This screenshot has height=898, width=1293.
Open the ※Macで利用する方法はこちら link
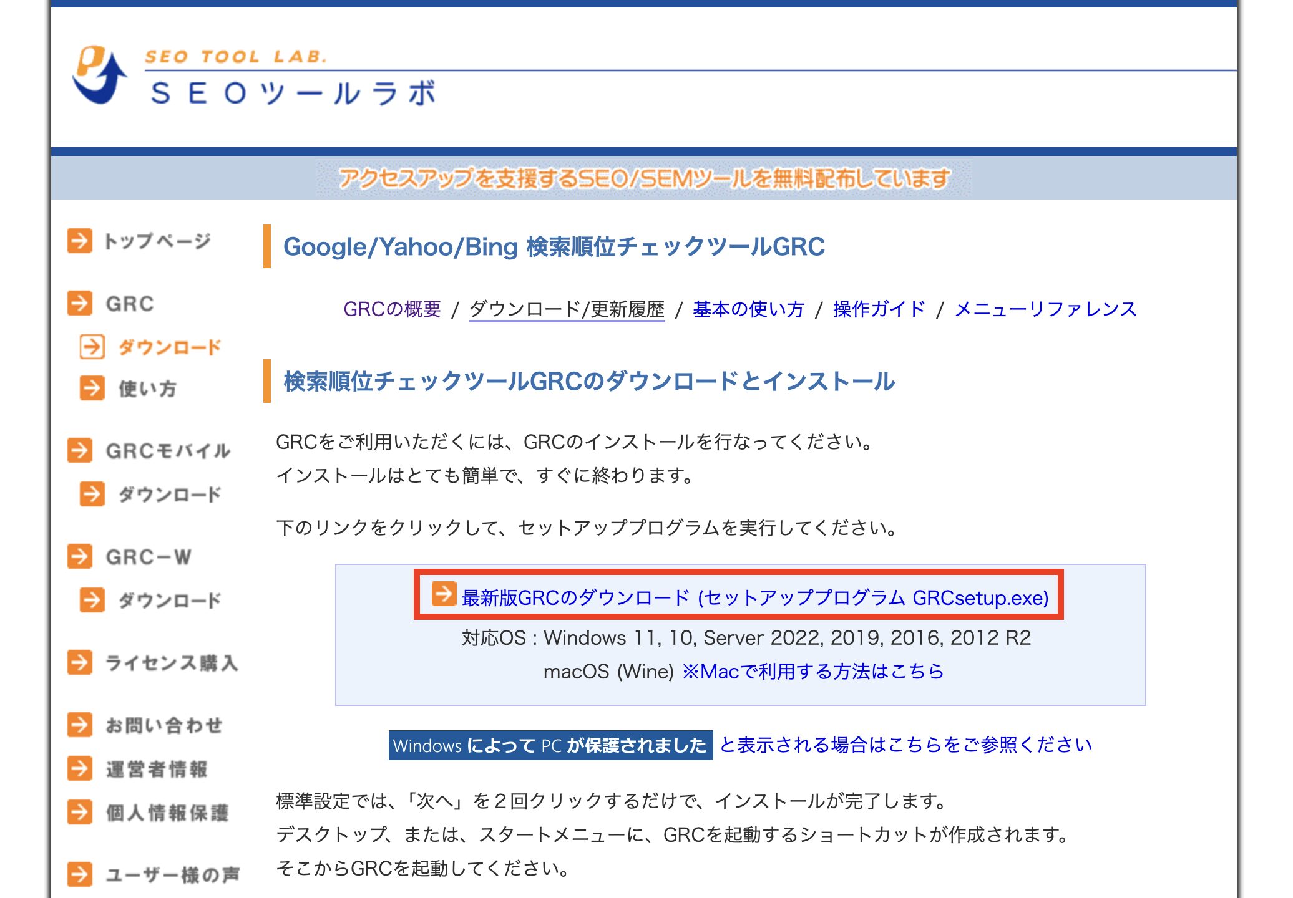point(812,671)
